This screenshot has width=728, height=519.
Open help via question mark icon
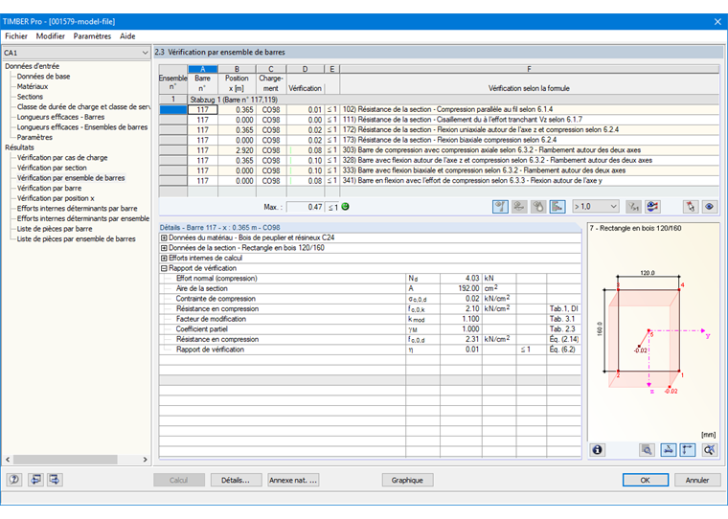pos(14,480)
